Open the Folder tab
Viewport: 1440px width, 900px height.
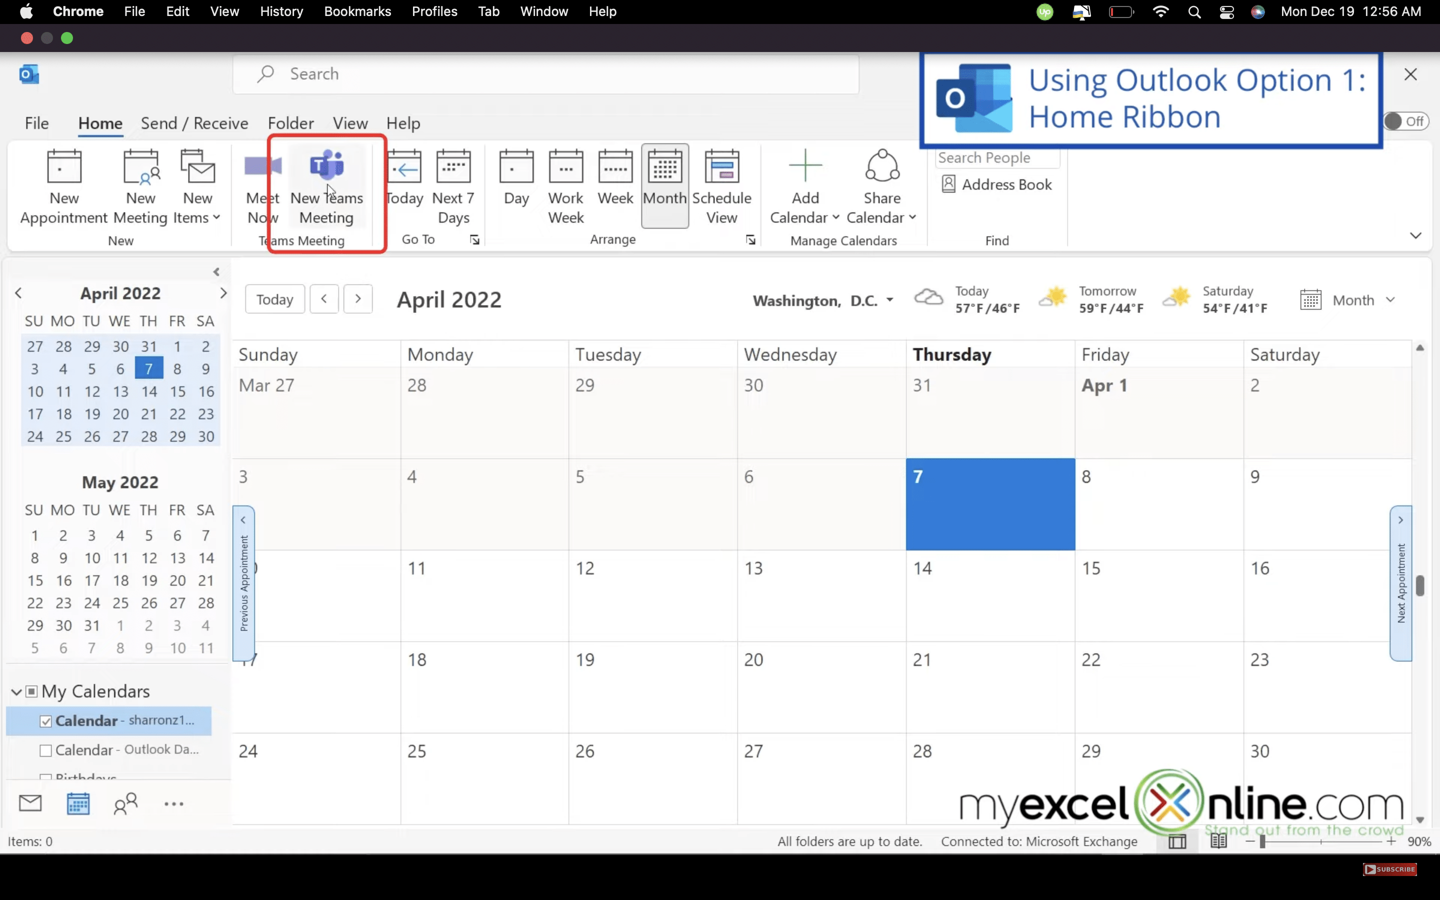click(290, 123)
